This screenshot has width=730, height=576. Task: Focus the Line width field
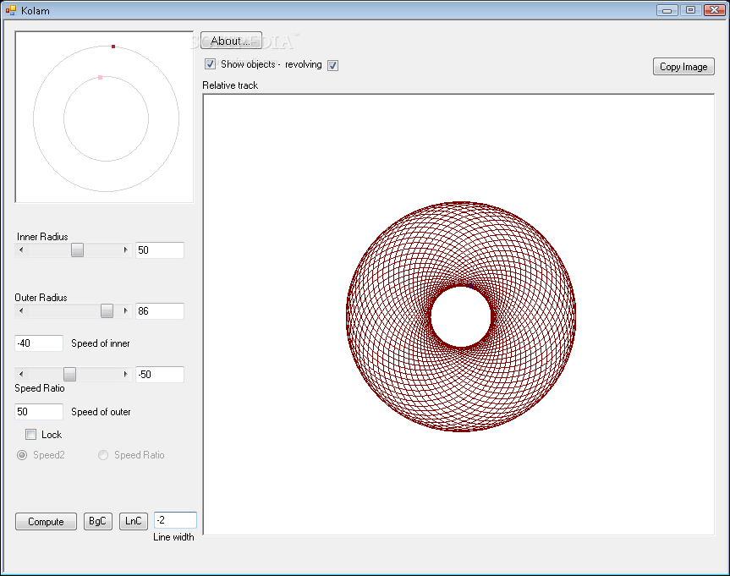click(175, 520)
